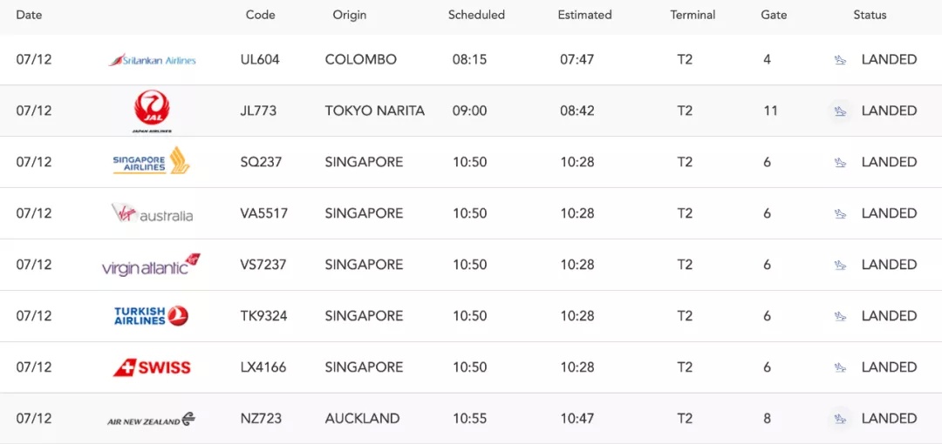This screenshot has width=942, height=444.
Task: Open flight code VA5517
Action: tap(263, 213)
